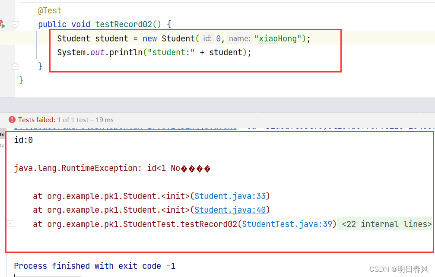Click 'Process finished with exit code -1'
The image size is (435, 277).
click(x=95, y=266)
